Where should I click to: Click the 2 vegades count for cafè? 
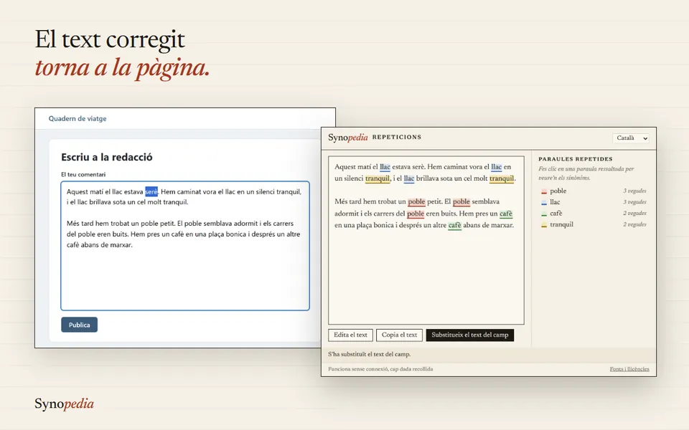pos(634,214)
